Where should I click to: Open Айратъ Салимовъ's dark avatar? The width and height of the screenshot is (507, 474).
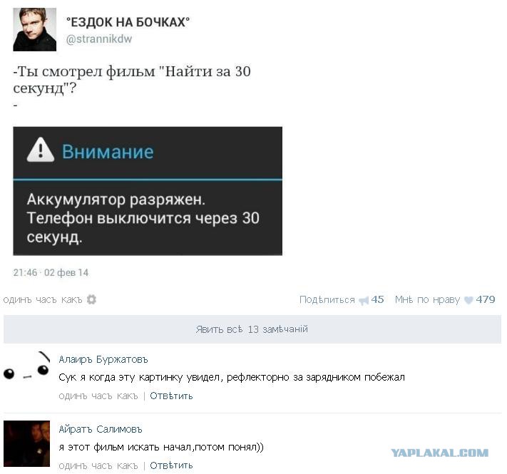(x=26, y=443)
